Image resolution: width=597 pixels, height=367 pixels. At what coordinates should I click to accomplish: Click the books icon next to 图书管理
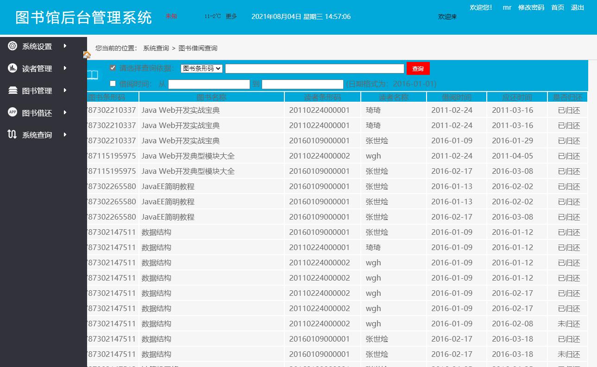tap(12, 90)
